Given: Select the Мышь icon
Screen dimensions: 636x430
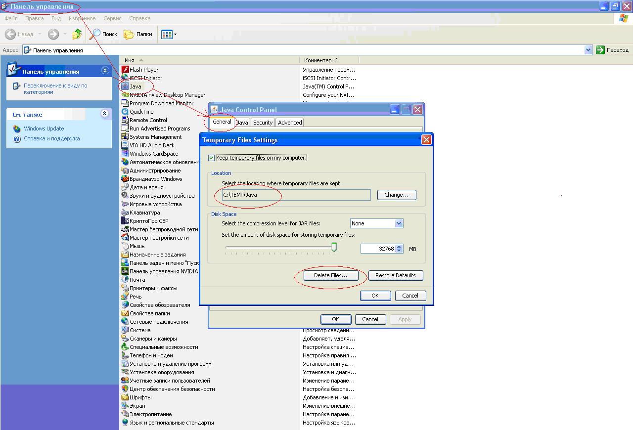Looking at the screenshot, I should tap(125, 246).
